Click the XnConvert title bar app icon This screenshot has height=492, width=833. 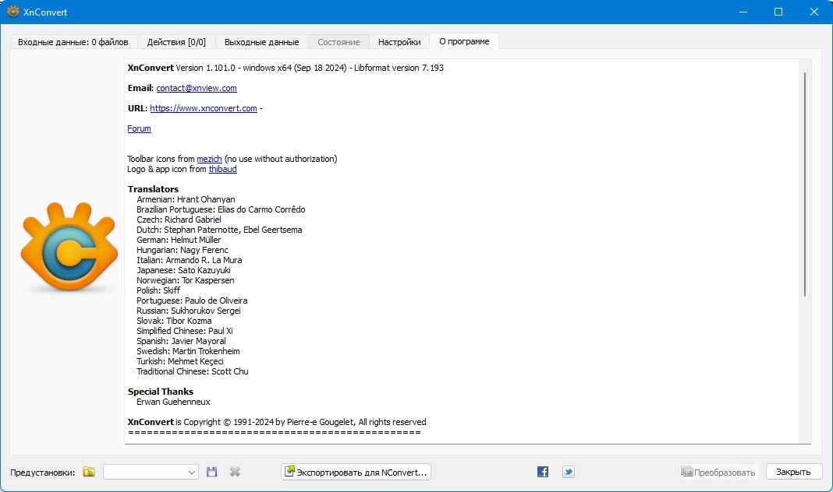coord(12,12)
